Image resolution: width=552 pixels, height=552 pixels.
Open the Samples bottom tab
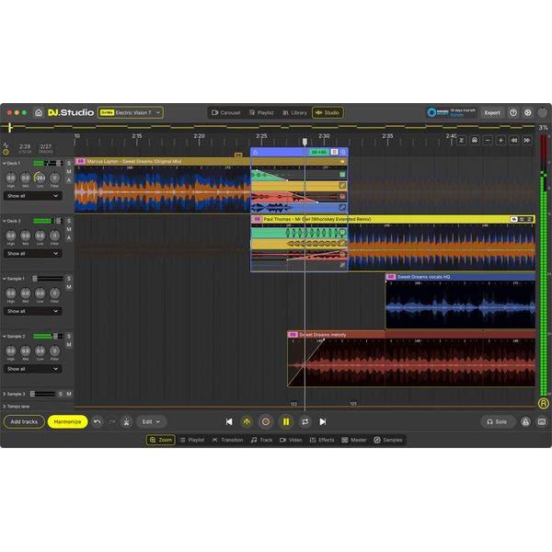coord(388,440)
